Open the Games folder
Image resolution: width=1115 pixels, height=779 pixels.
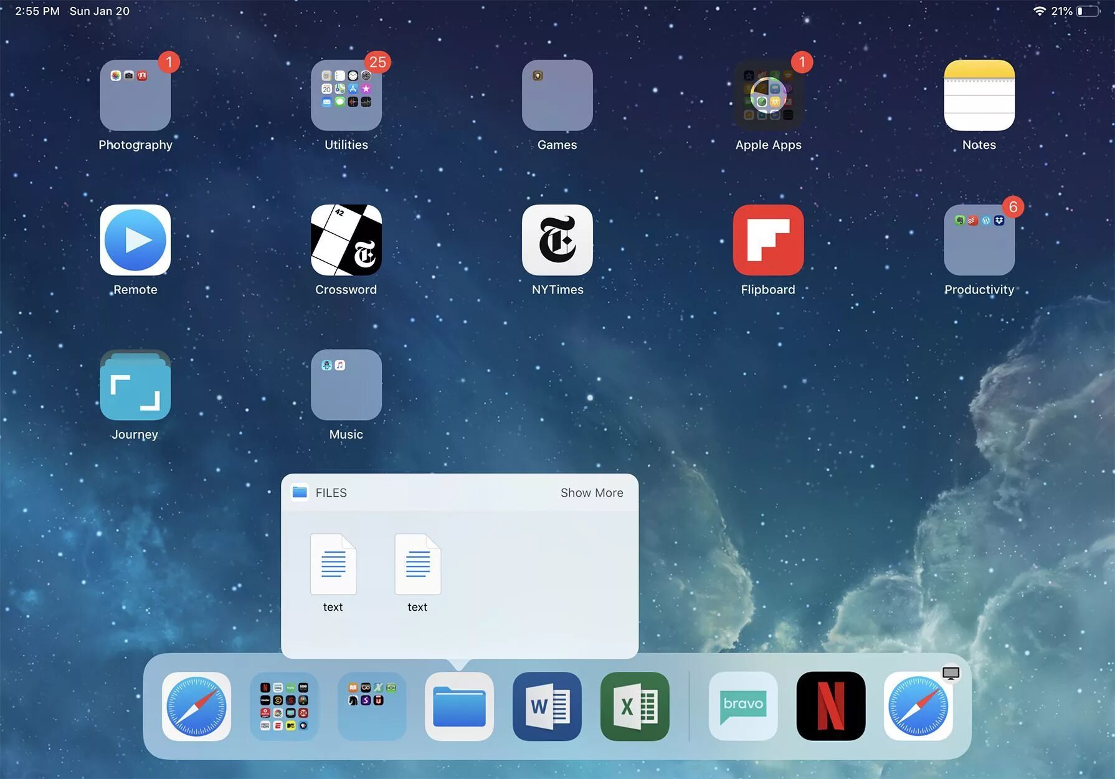(x=557, y=95)
